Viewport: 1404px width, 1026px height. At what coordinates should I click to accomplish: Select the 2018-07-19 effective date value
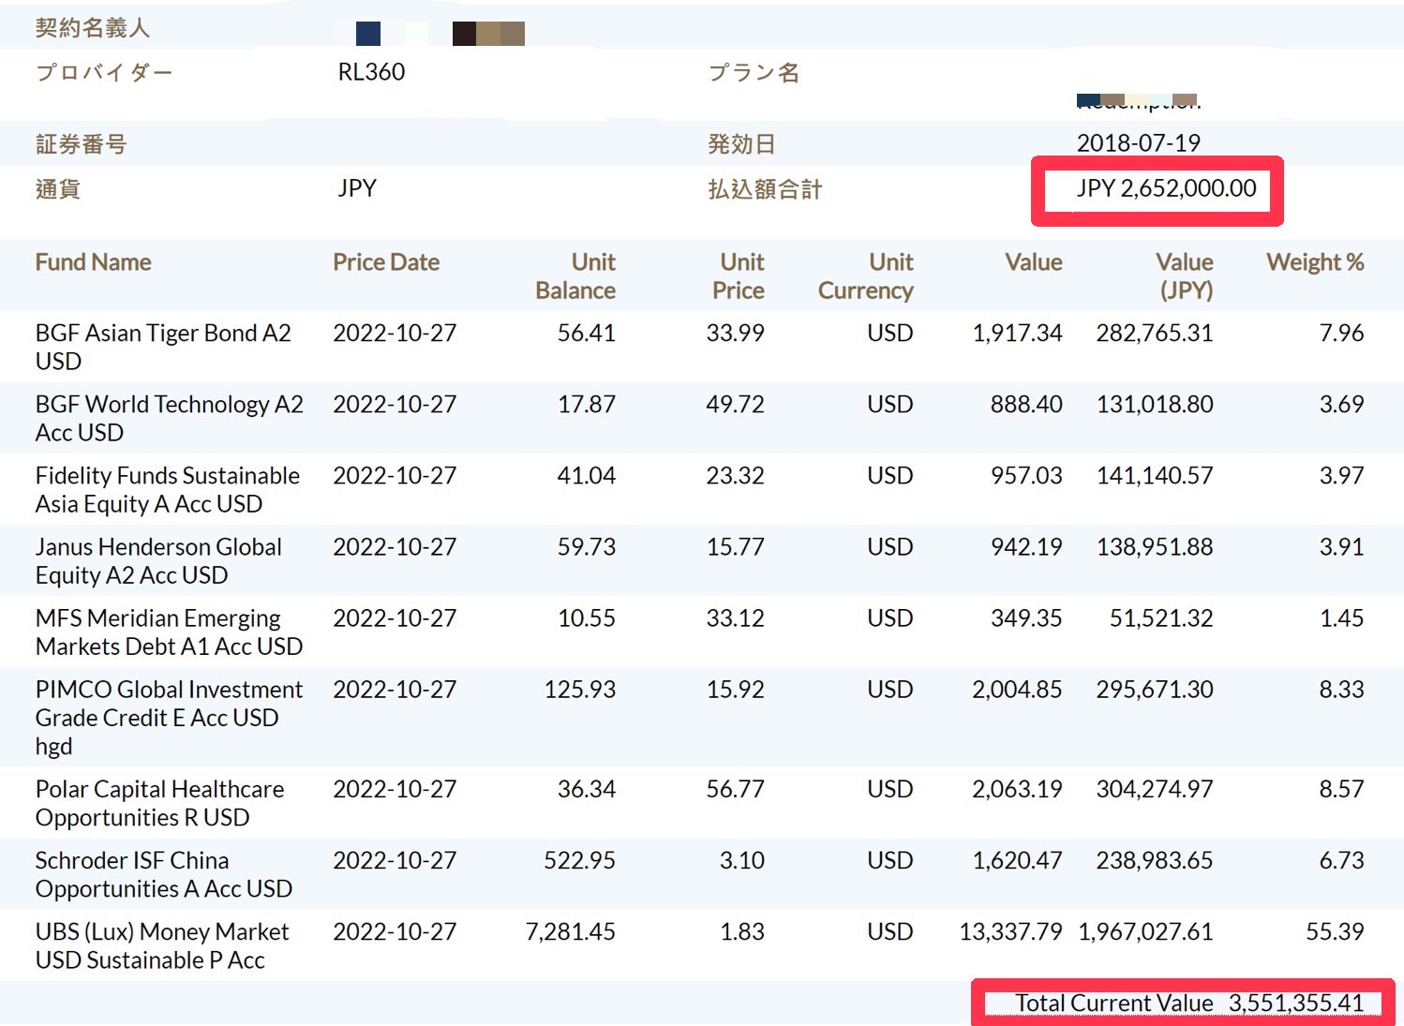1138,143
